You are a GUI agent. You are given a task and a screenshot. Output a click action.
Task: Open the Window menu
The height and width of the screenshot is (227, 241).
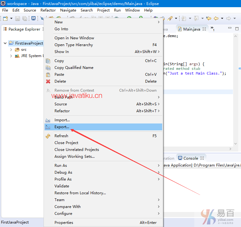133,10
